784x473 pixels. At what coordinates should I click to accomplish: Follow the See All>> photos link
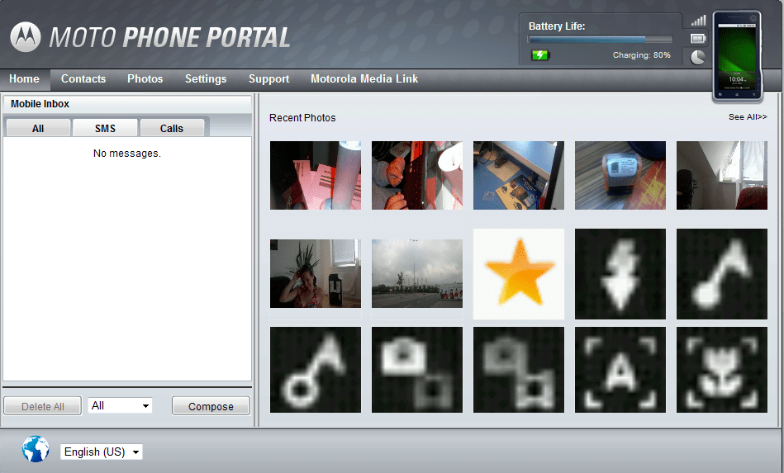click(747, 117)
